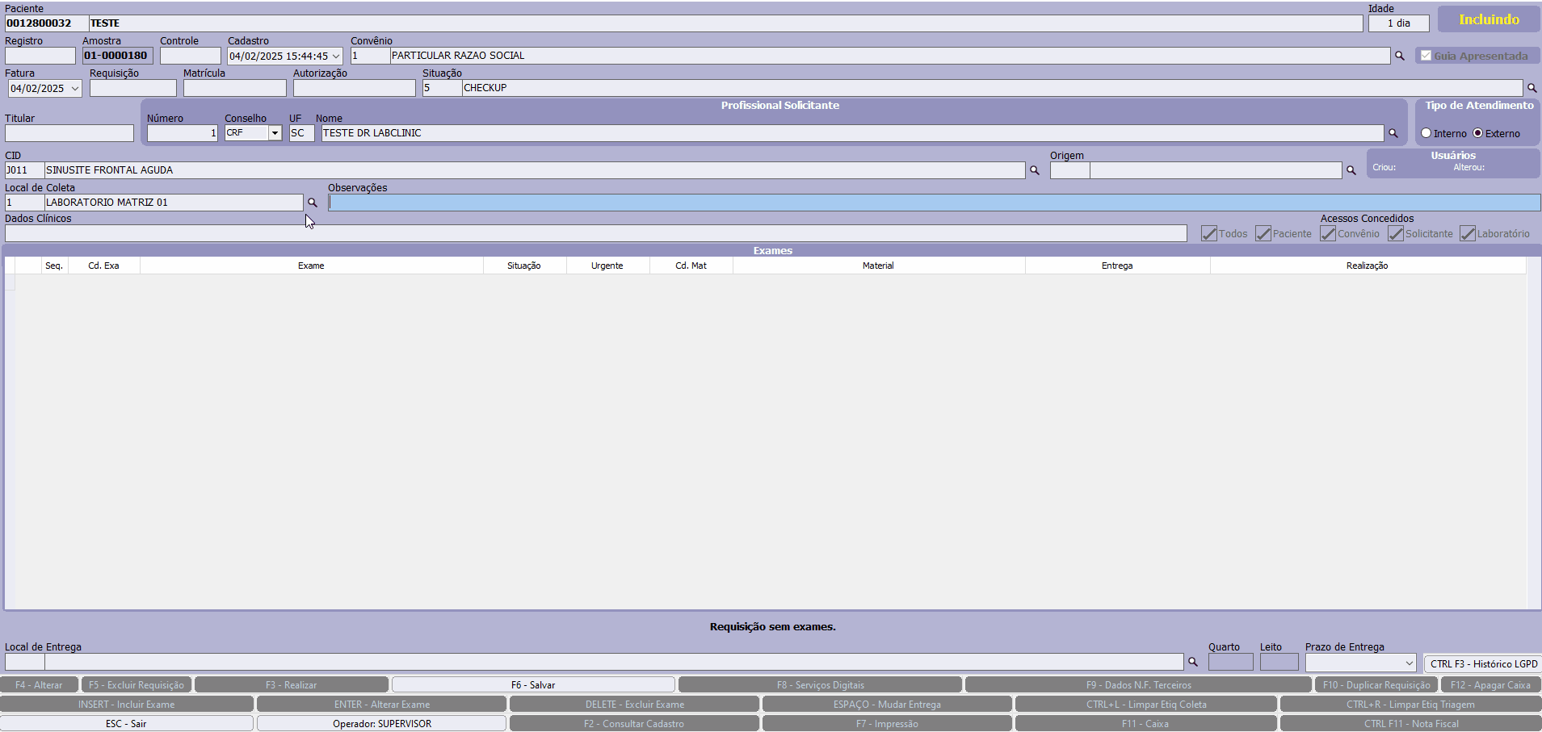This screenshot has height=732, width=1542.
Task: Expand the Cadastro date-time dropdown
Action: pyautogui.click(x=336, y=56)
